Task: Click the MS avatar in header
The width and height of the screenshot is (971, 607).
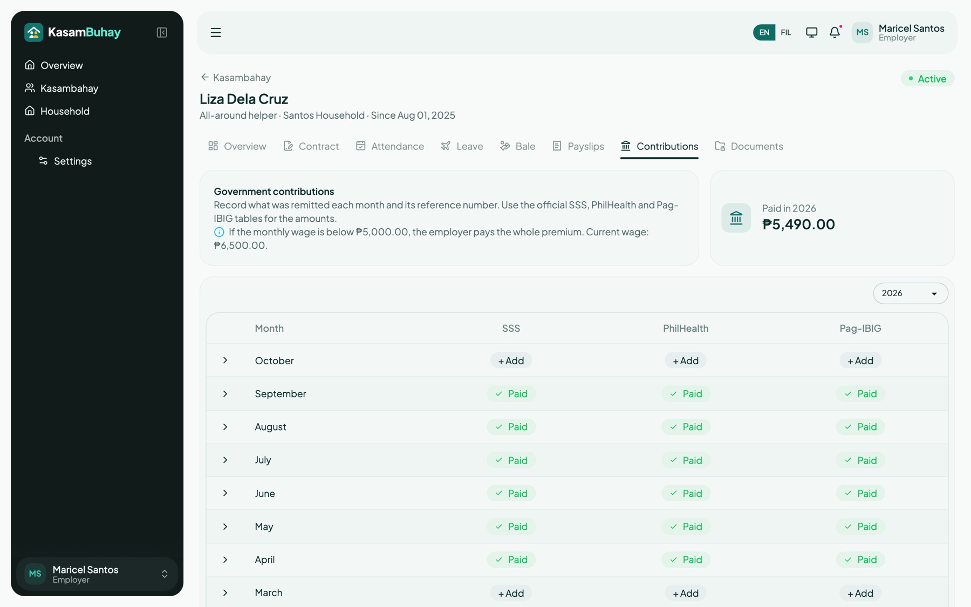Action: 862,32
